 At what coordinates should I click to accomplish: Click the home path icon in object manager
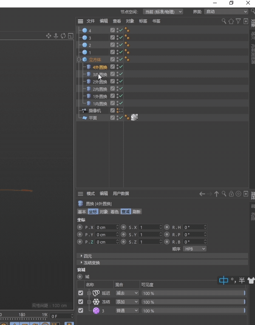(231, 21)
